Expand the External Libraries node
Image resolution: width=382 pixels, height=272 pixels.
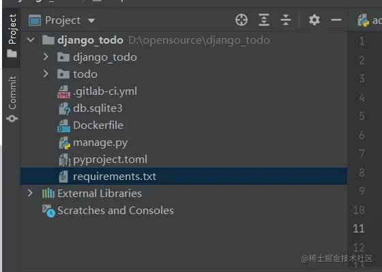tap(30, 193)
